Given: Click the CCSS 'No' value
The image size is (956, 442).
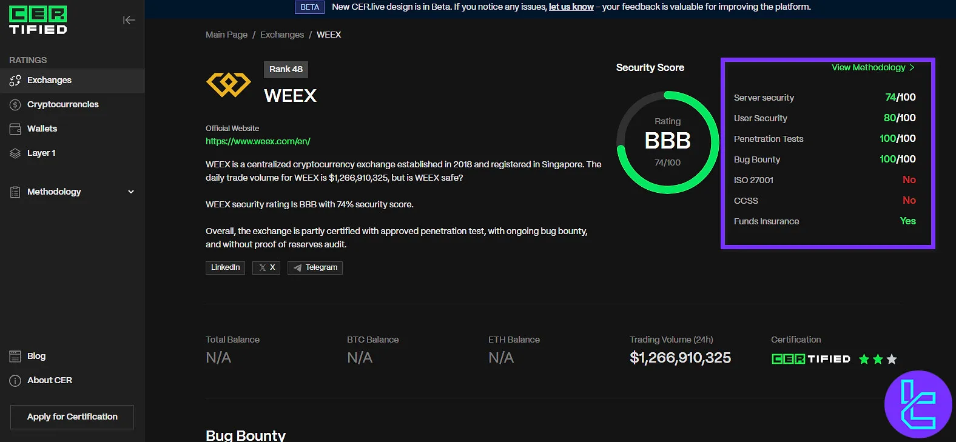Looking at the screenshot, I should click(909, 200).
